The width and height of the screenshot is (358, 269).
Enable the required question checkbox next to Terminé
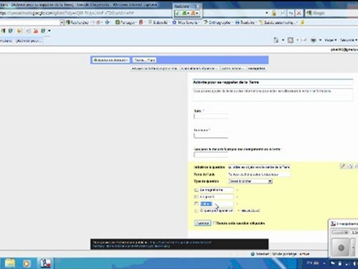215,223
